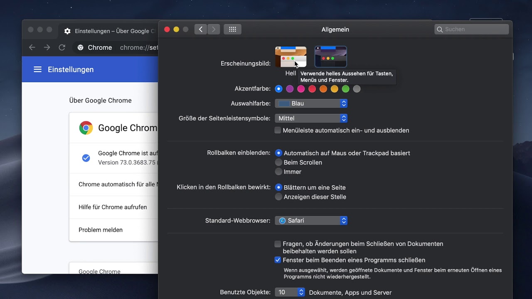Click Chrome automatisch für alle row
Image resolution: width=532 pixels, height=299 pixels.
coord(113,184)
